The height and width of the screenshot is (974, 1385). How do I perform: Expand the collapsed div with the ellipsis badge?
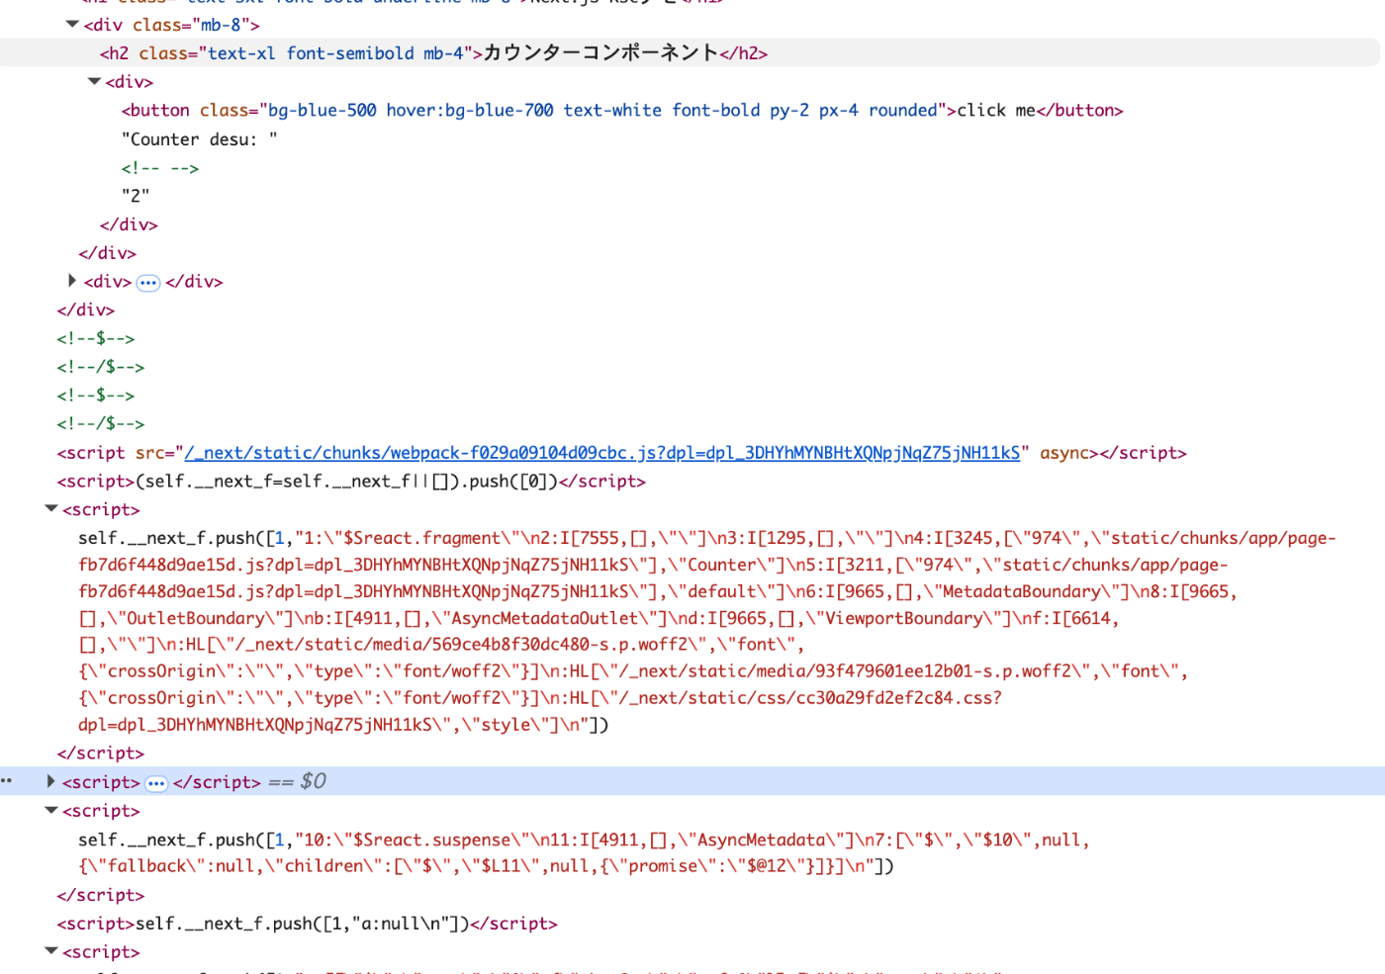pyautogui.click(x=72, y=281)
